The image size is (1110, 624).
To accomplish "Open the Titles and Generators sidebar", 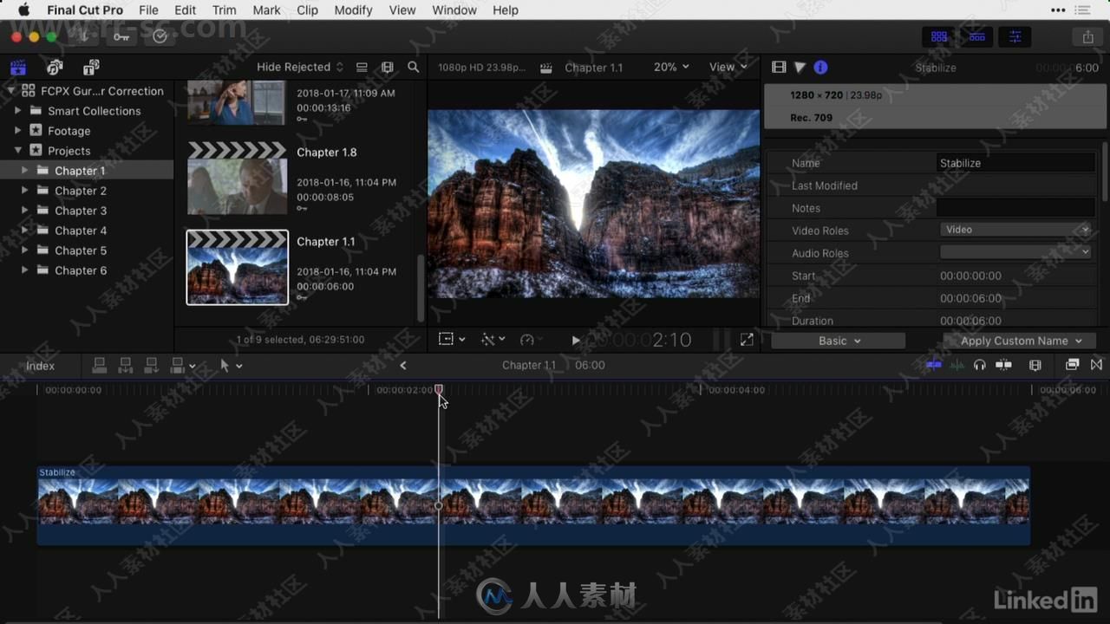I will coord(91,68).
